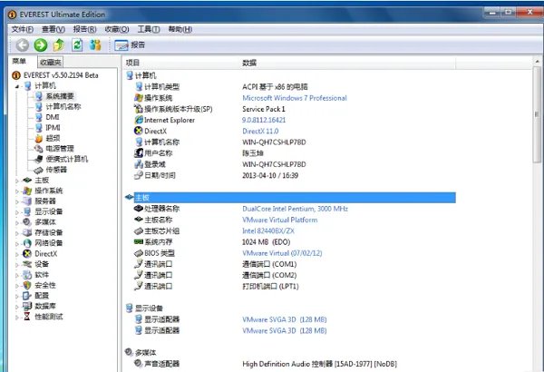Image resolution: width=544 pixels, height=372 pixels.
Task: Expand the 操作系统 tree node
Action: [17, 191]
